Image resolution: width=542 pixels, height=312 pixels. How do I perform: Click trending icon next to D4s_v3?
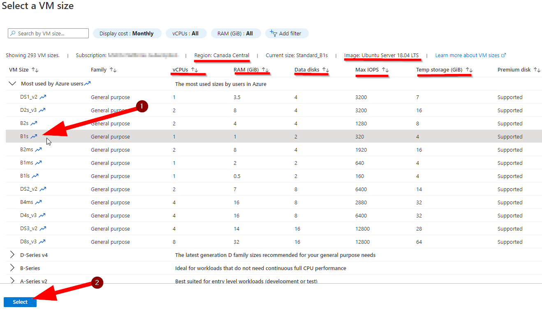pos(42,215)
